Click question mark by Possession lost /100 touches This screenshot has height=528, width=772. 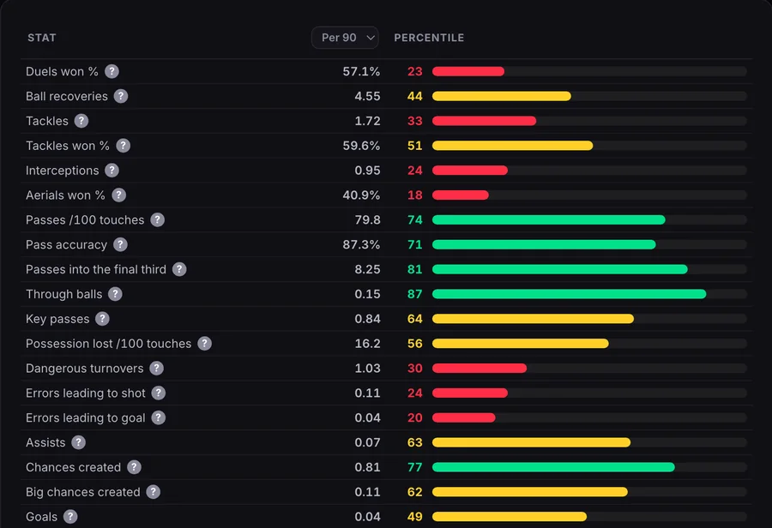pyautogui.click(x=204, y=344)
